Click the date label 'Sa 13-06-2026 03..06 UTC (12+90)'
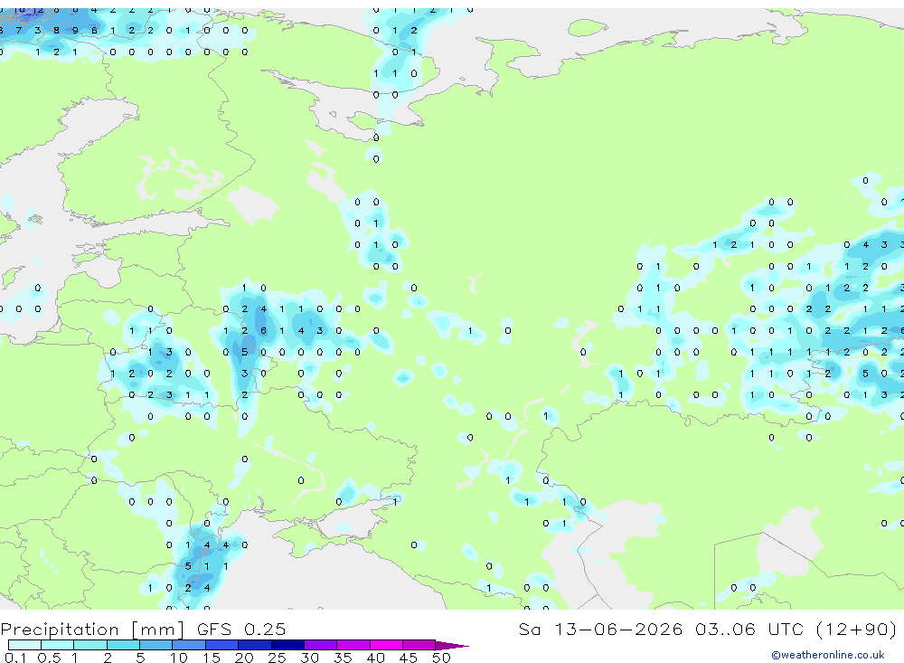 708,629
